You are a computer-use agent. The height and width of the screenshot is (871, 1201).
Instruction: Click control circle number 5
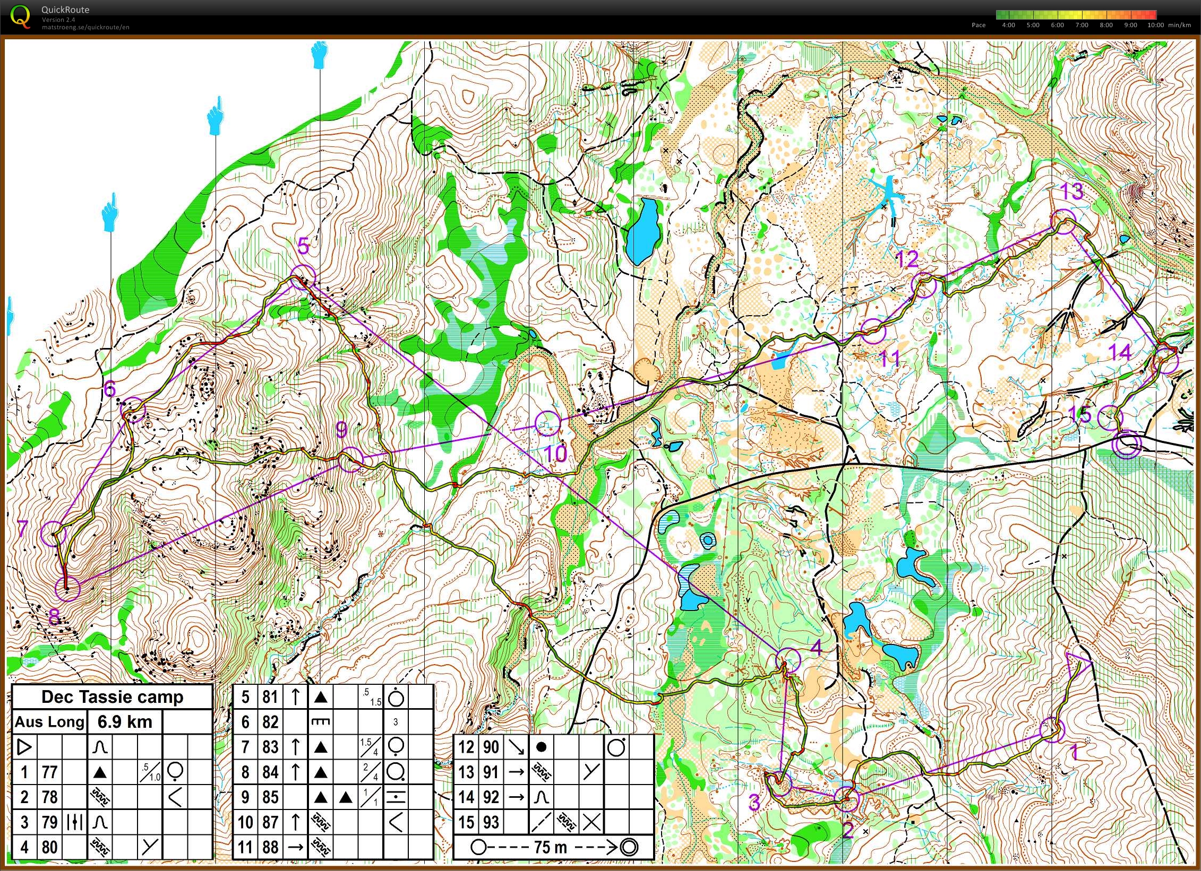[x=303, y=276]
